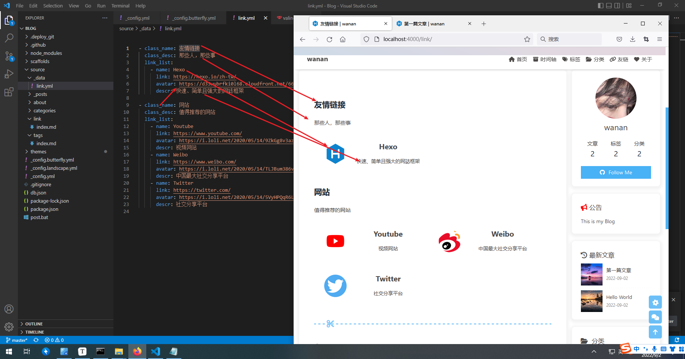
Task: Open 时间轴 nav link
Action: [x=545, y=59]
